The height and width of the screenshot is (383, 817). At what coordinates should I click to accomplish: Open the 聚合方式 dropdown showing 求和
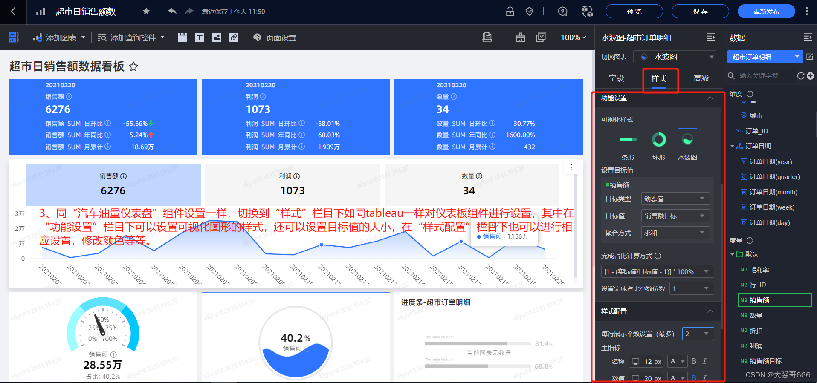pyautogui.click(x=675, y=233)
